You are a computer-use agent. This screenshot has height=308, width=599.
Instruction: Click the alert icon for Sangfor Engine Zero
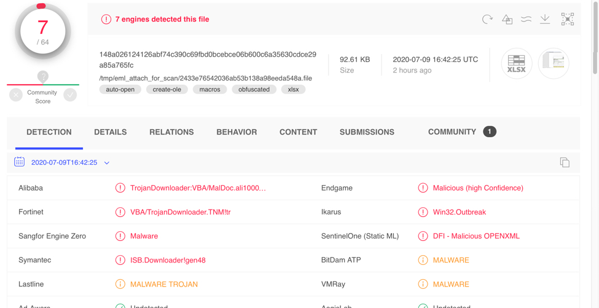point(120,236)
